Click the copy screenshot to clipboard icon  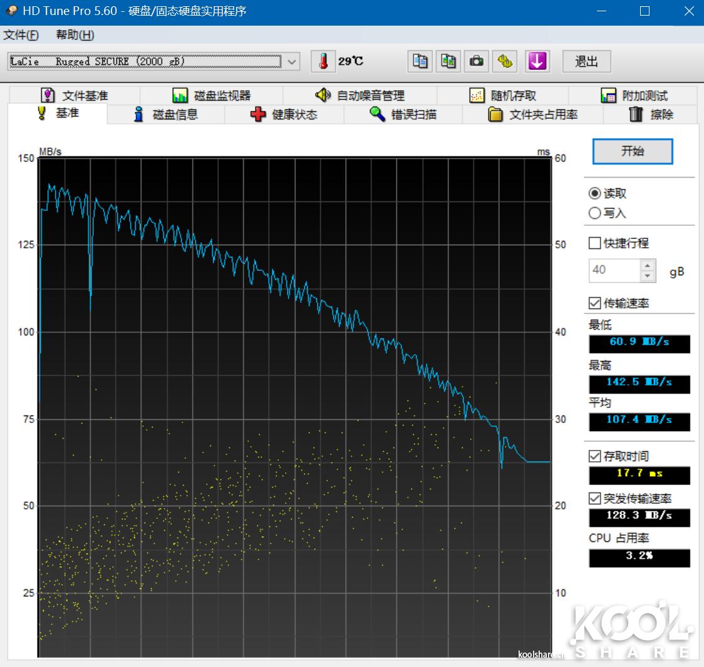click(448, 61)
